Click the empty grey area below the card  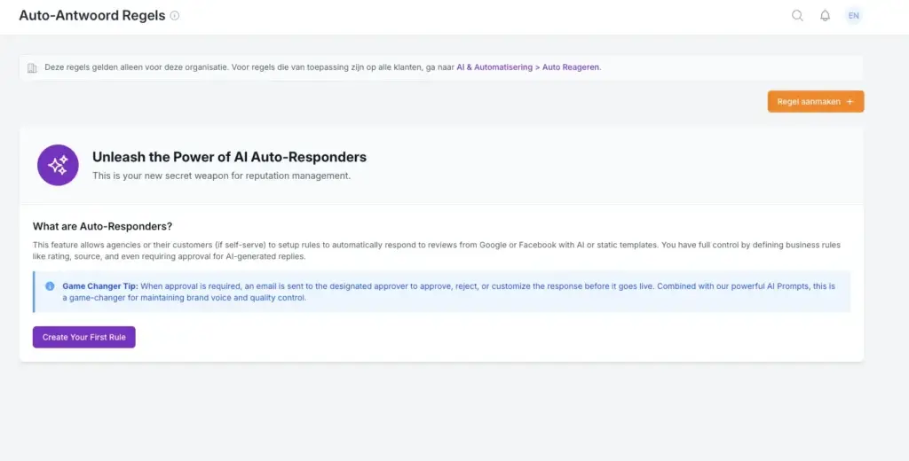point(444,412)
